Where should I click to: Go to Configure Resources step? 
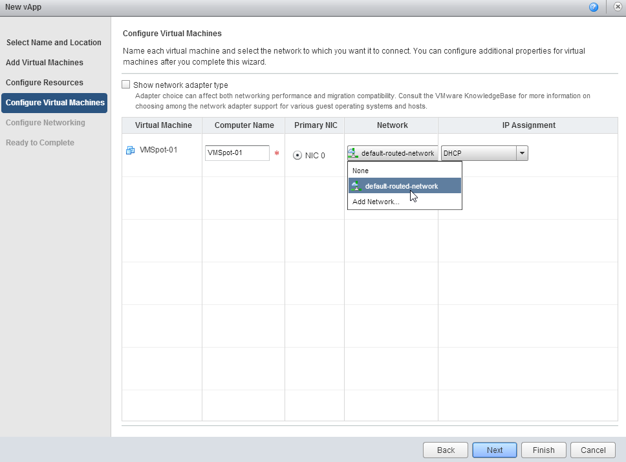(x=45, y=82)
